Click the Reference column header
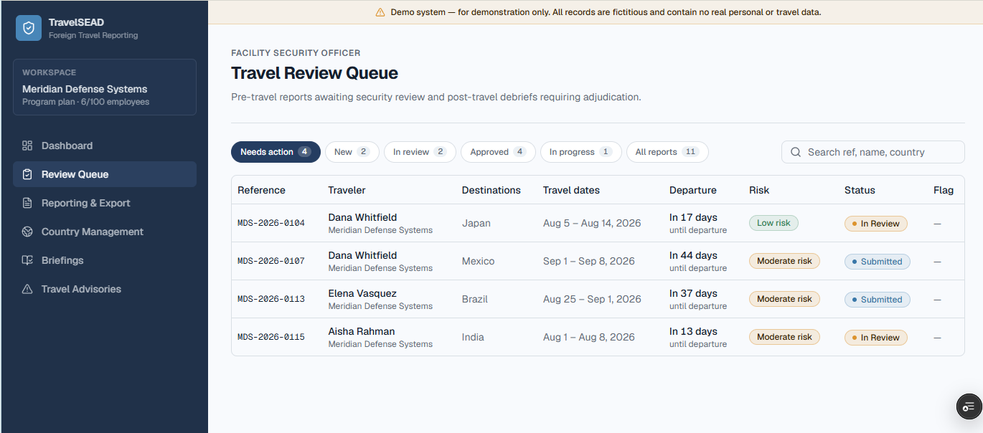 click(x=261, y=190)
